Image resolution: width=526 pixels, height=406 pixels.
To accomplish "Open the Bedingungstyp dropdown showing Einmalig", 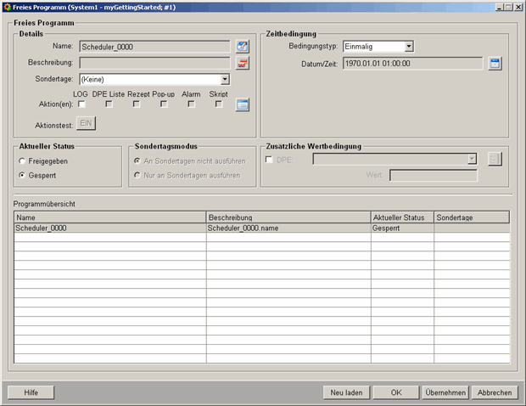I will pos(409,47).
